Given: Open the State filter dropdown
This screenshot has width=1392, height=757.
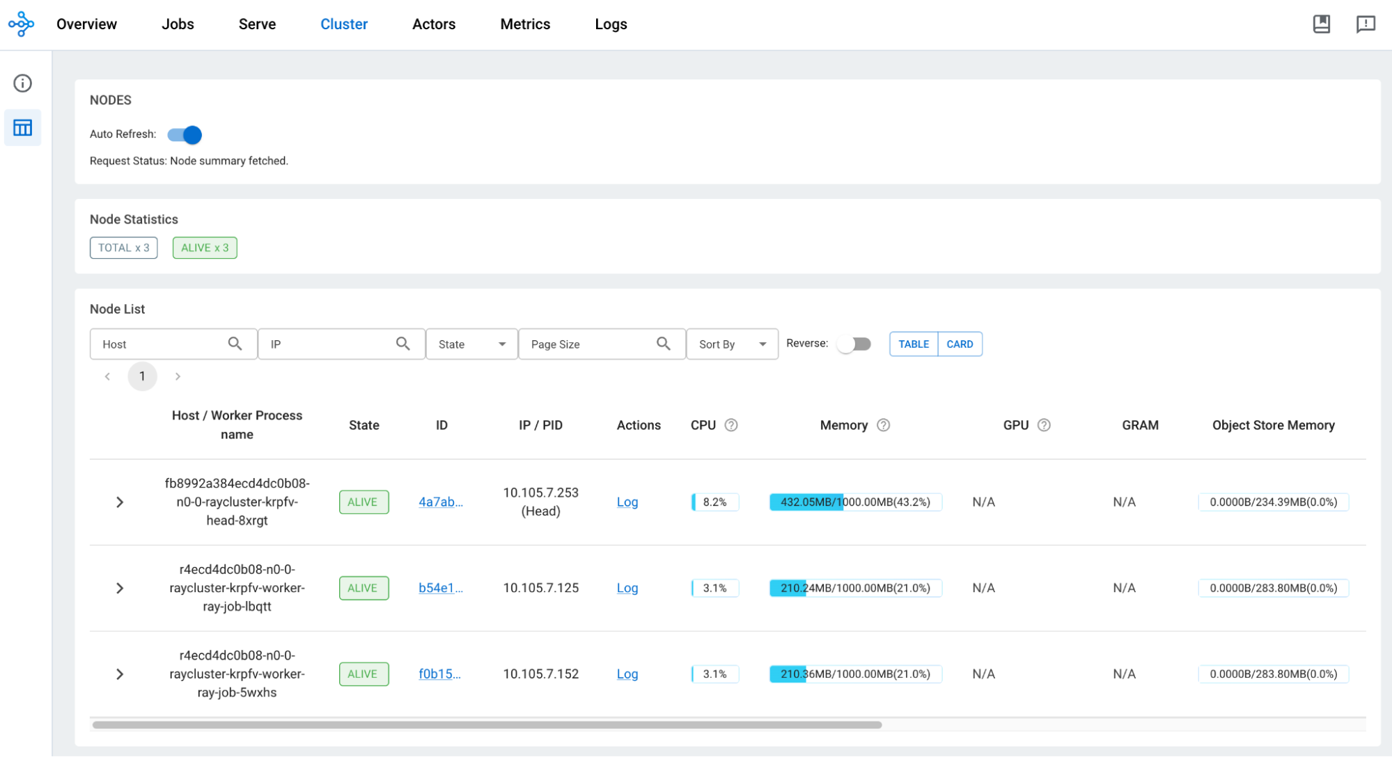Looking at the screenshot, I should [x=471, y=344].
